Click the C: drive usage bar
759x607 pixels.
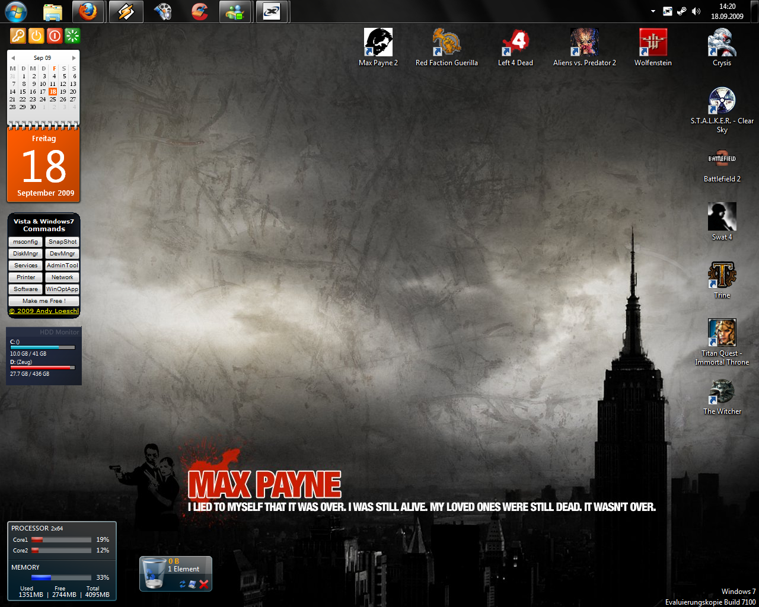click(43, 347)
